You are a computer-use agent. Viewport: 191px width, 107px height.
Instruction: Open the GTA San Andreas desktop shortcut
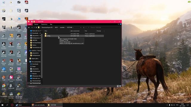pyautogui.click(x=19, y=62)
